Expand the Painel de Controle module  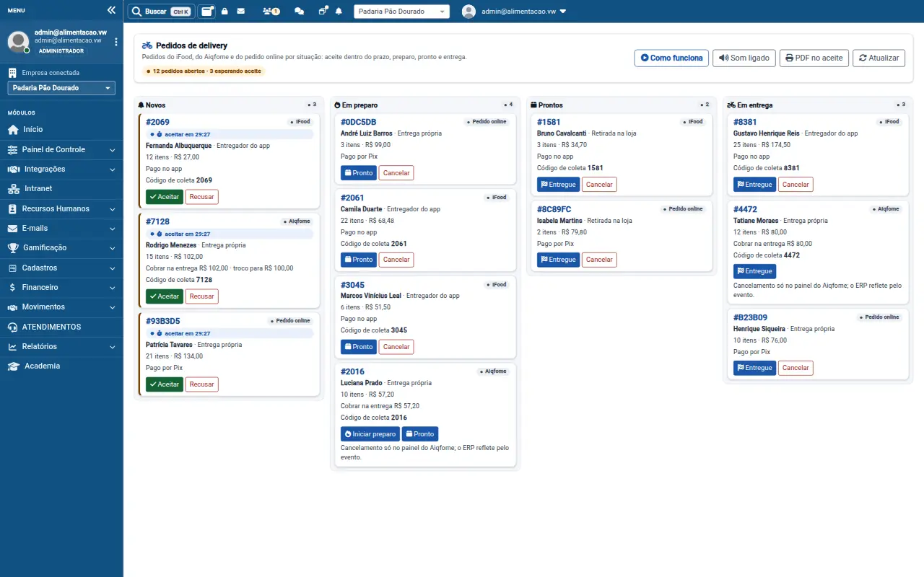coord(61,149)
